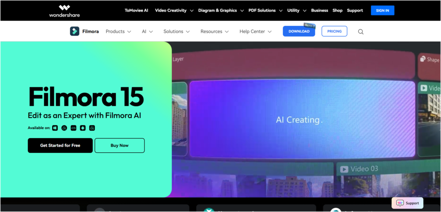Open the Help Center menu

[255, 31]
